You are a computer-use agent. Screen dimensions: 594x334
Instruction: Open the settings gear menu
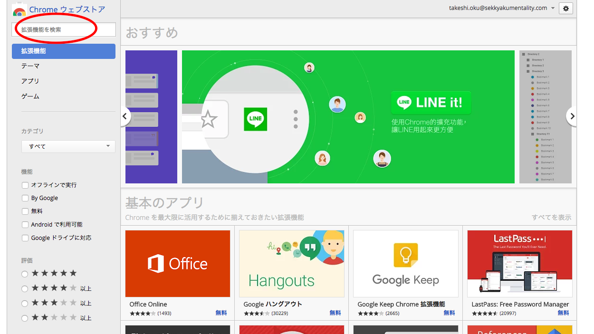point(565,8)
